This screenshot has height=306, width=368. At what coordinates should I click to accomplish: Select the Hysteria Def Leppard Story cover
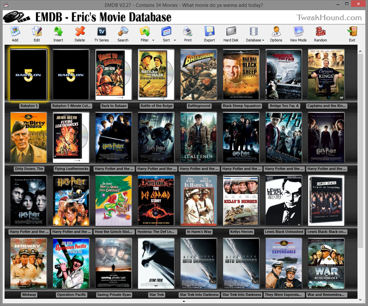click(156, 200)
